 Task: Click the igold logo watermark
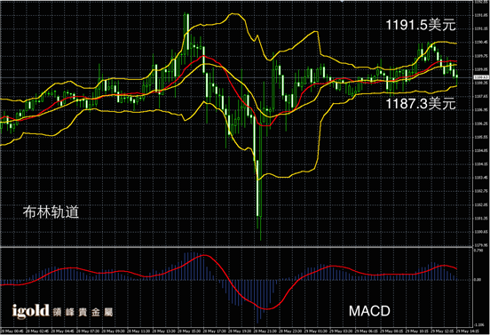(x=30, y=311)
